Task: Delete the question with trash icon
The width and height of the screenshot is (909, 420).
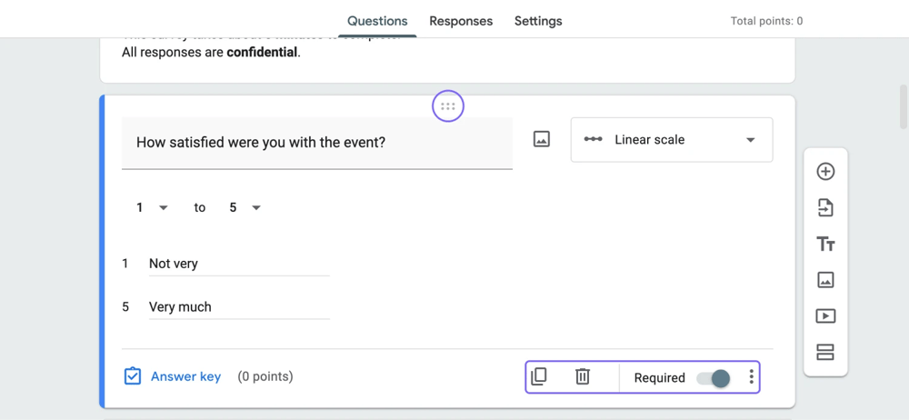Action: [x=583, y=376]
